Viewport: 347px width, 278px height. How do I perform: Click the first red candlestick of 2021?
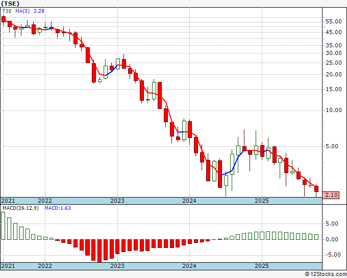(x=4, y=19)
